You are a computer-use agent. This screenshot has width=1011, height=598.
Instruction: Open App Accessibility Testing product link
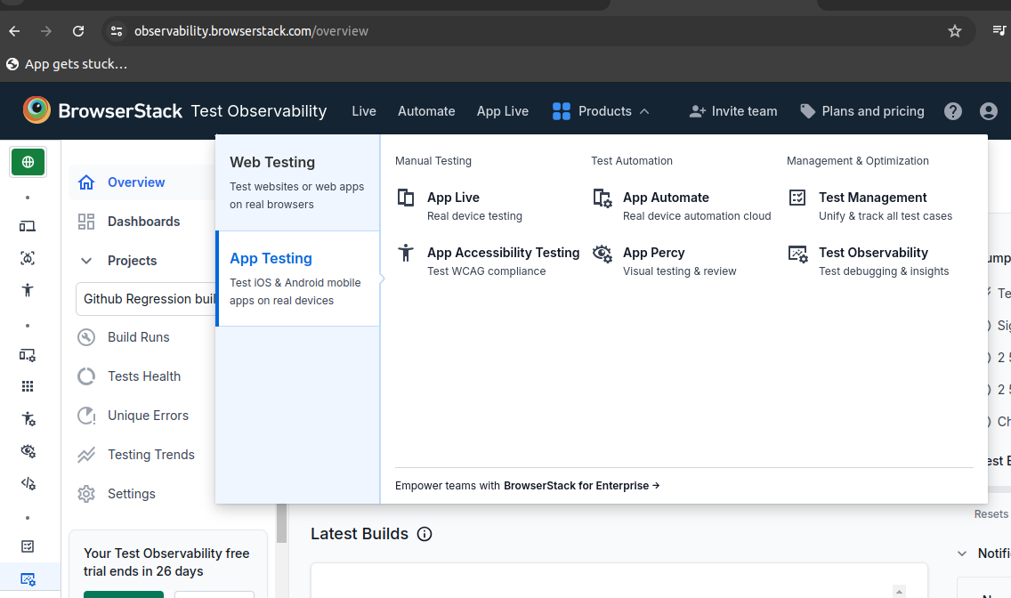(488, 262)
